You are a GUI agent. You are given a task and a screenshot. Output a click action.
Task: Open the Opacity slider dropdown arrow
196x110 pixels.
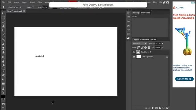click(x=163, y=43)
